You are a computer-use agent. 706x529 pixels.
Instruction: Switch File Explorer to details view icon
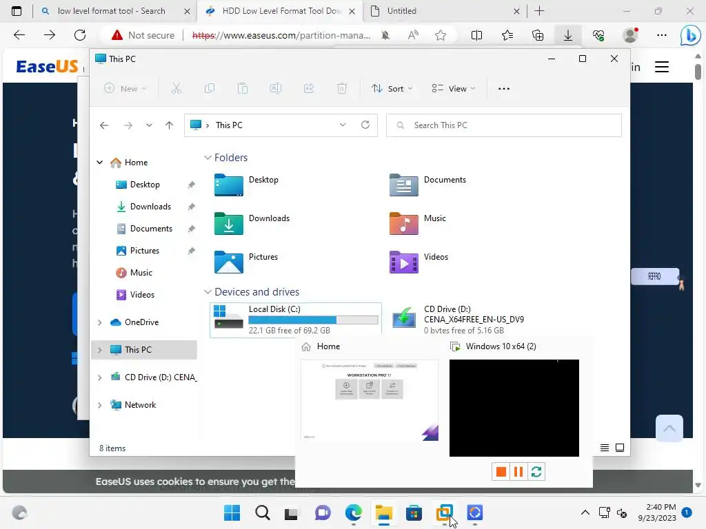(x=605, y=448)
